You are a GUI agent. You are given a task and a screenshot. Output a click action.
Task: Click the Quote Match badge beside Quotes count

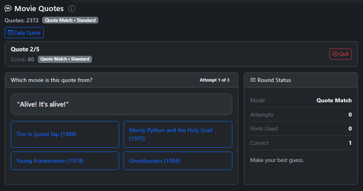coord(70,20)
